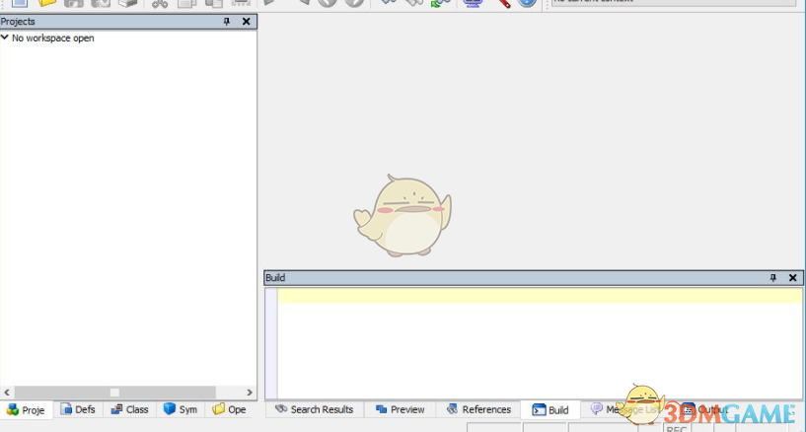The width and height of the screenshot is (806, 432).
Task: Show the References tab
Action: coord(478,409)
